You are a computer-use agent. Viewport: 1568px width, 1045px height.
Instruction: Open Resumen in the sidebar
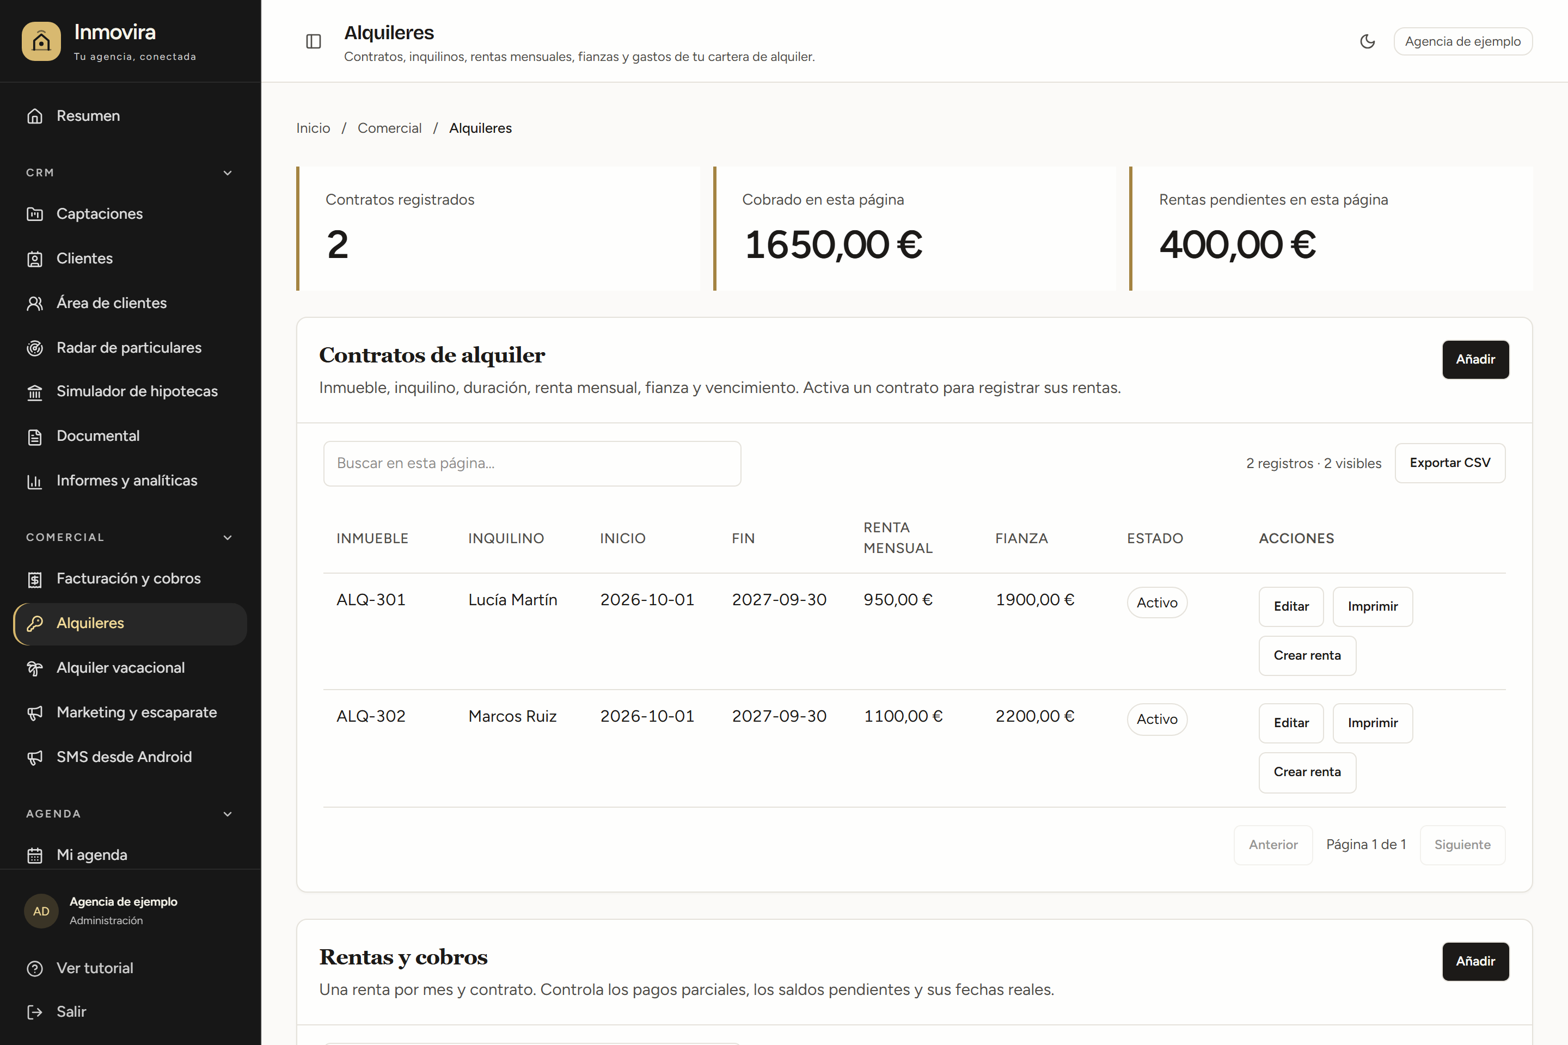click(130, 116)
